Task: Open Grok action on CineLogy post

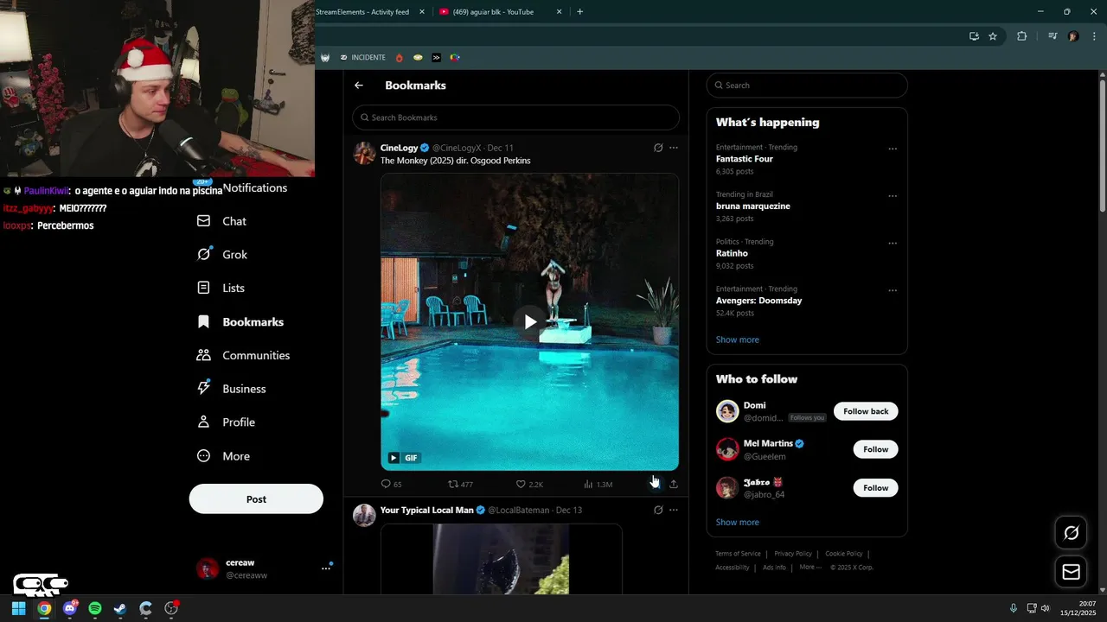Action: 658,148
